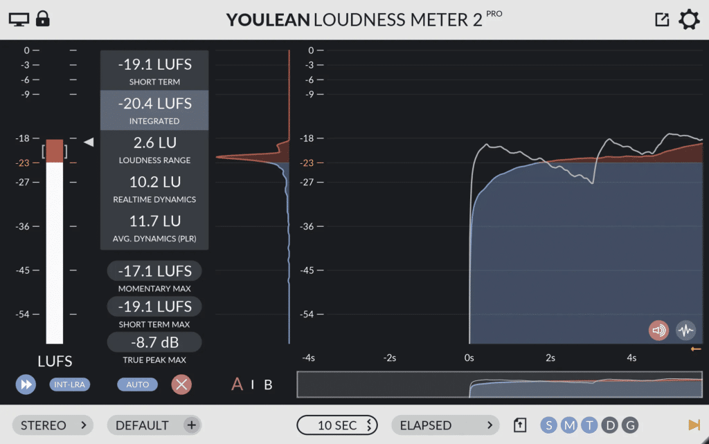Viewport: 709px width, 444px height.
Task: Open the DEFAULT preset selector
Action: (147, 425)
